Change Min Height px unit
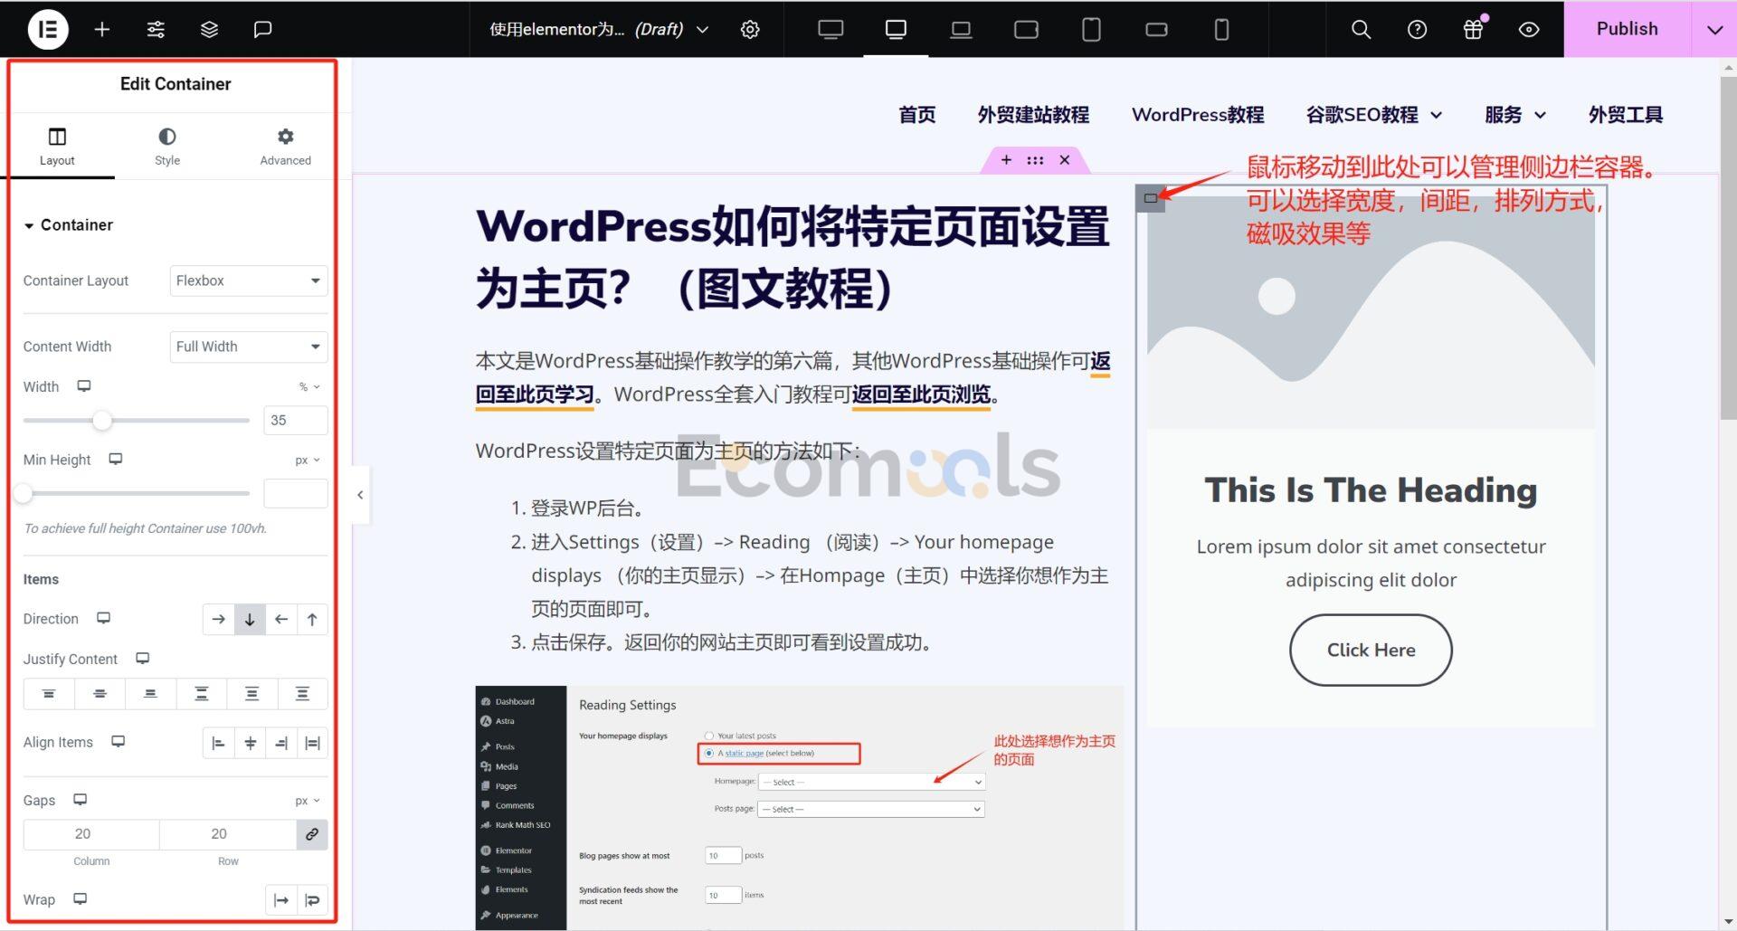 point(308,461)
